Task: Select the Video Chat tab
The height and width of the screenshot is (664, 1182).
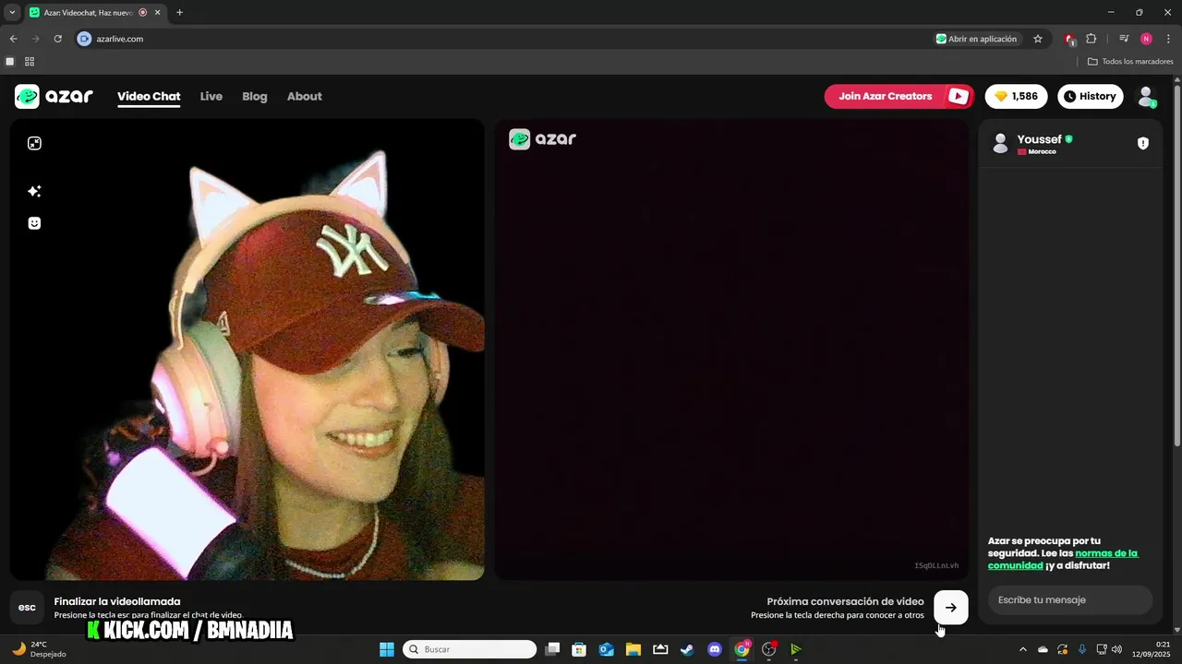Action: (x=149, y=96)
